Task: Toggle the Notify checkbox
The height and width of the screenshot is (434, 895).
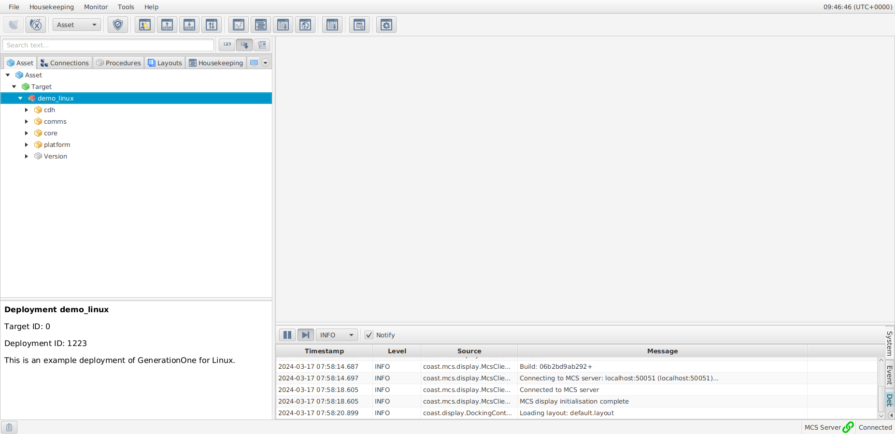Action: click(369, 335)
